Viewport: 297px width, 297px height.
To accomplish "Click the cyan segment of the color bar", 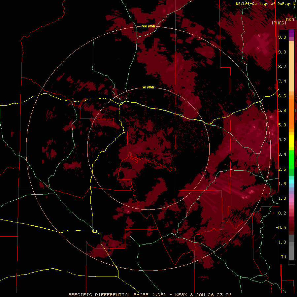I will point(291,181).
